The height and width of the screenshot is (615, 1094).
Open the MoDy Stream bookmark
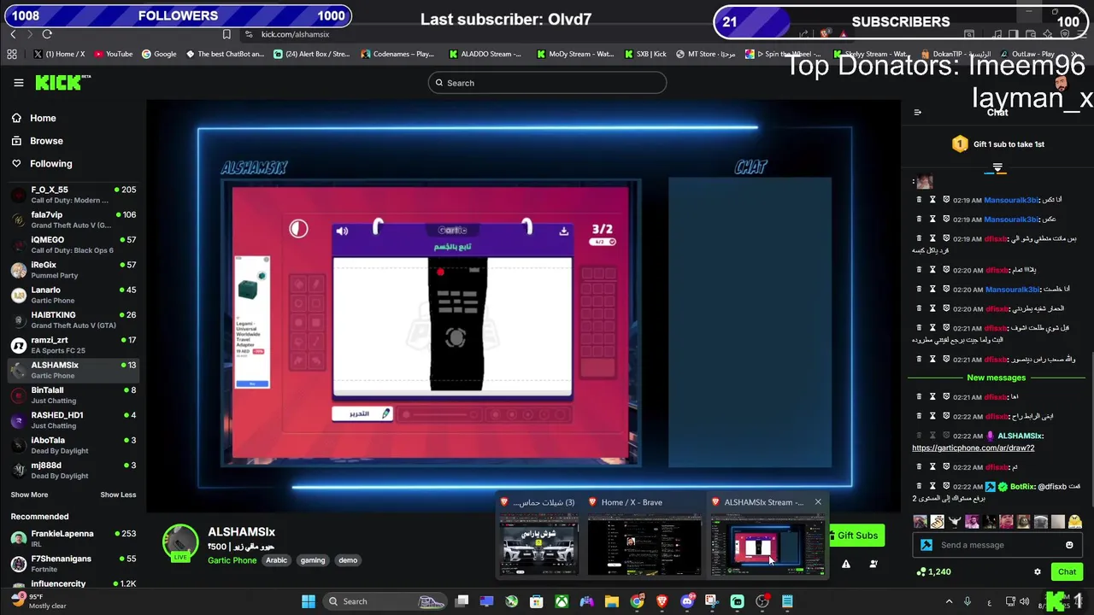point(575,54)
